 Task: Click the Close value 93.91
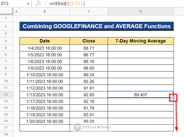89,115
